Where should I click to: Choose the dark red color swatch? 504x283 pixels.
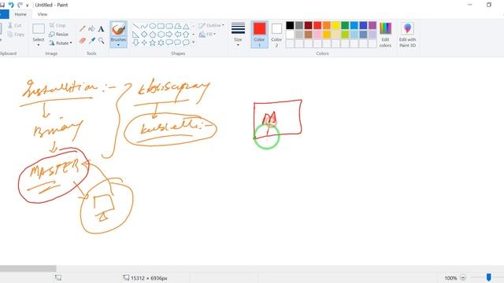pos(308,25)
